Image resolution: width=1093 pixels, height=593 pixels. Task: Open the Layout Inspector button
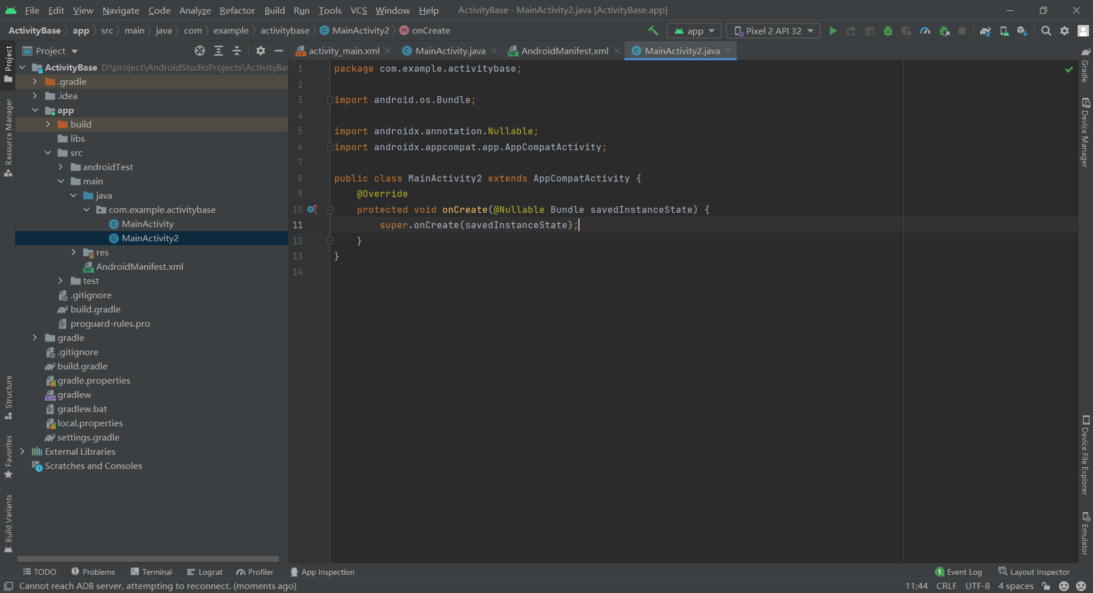tap(1034, 572)
